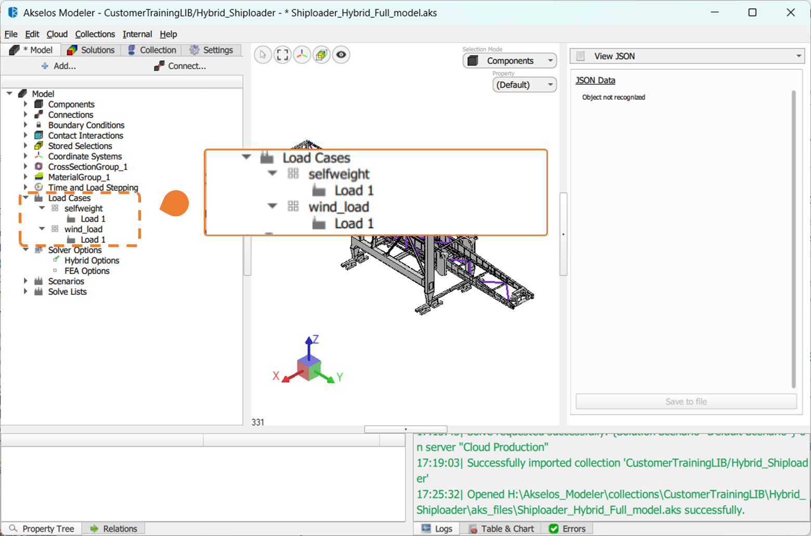
Task: Open the Cloud menu
Action: click(x=57, y=34)
